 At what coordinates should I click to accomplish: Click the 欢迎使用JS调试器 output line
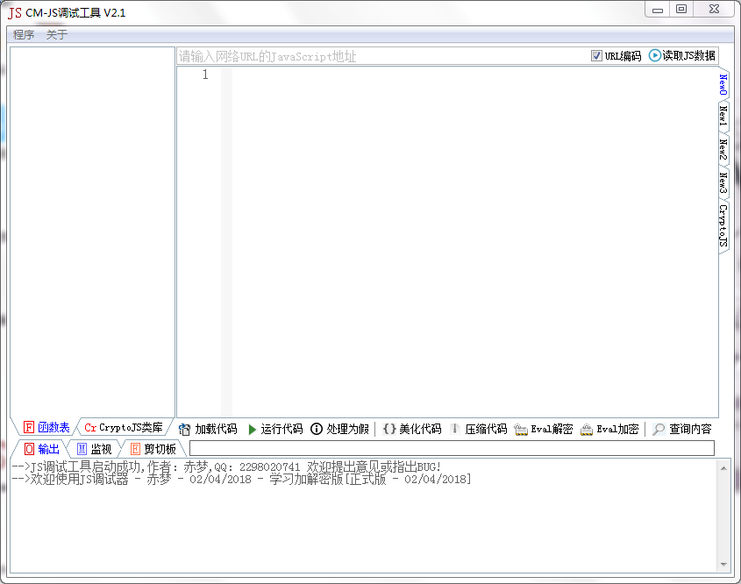click(x=241, y=479)
